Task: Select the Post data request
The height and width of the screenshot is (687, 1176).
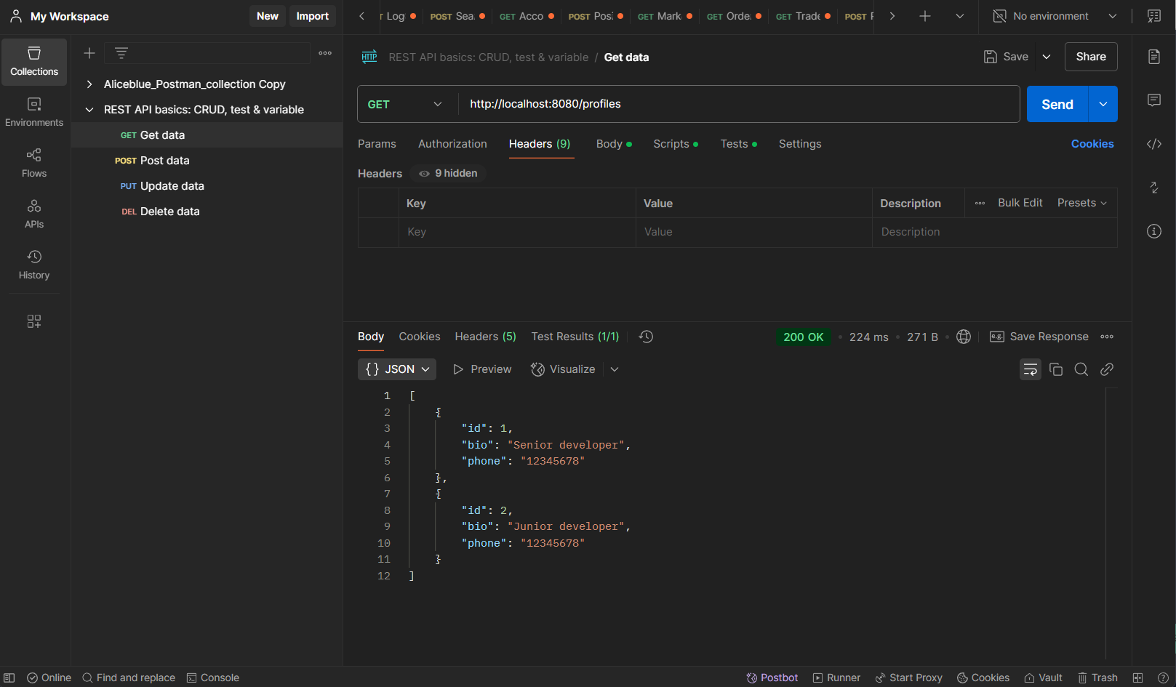Action: pos(206,161)
